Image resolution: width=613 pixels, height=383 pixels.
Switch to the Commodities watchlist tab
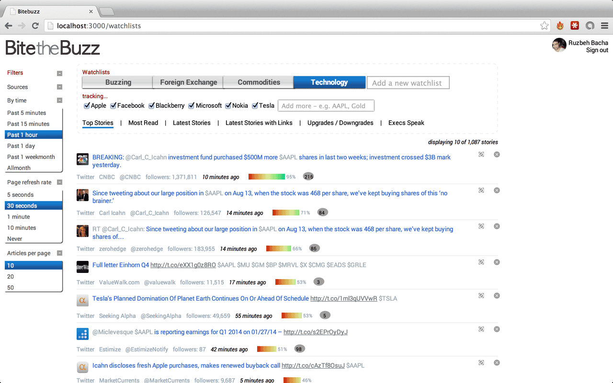point(259,82)
